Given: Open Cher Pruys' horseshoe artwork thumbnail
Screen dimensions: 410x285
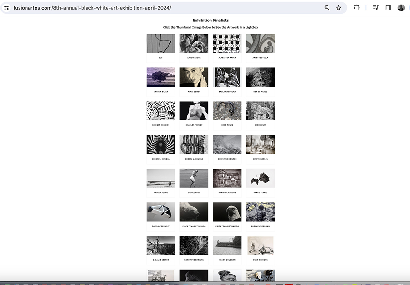Looking at the screenshot, I should point(227,111).
